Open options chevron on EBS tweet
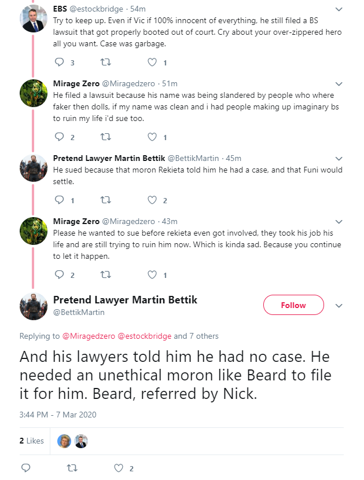The height and width of the screenshot is (480, 364). click(339, 9)
